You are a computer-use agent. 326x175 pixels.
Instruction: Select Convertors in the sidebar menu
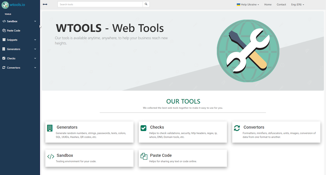coord(14,68)
